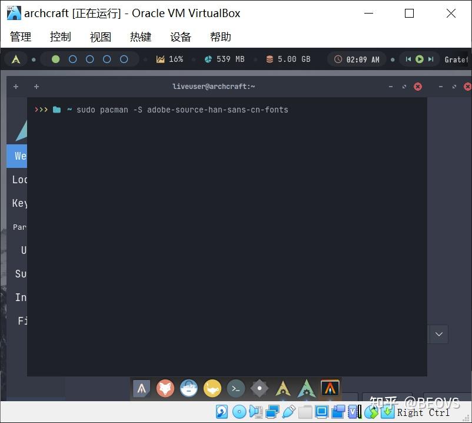This screenshot has height=423, width=472.
Task: Launch Firefox from the dock
Action: coord(165,388)
